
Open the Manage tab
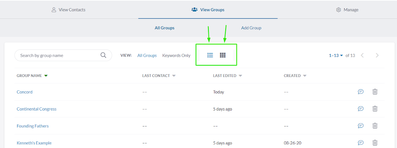pyautogui.click(x=347, y=10)
